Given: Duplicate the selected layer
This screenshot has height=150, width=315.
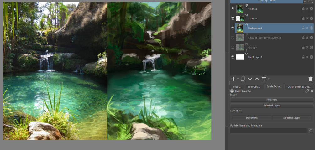Looking at the screenshot, I should tap(243, 79).
